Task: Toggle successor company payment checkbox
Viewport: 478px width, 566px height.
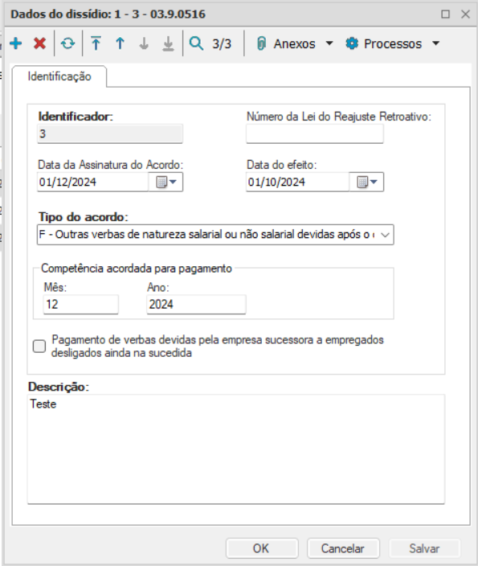Action: tap(39, 347)
